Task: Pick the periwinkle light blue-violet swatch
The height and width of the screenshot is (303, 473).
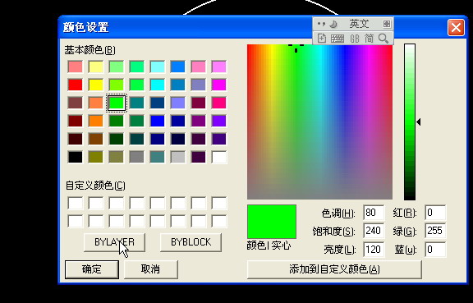Action: tap(177, 103)
